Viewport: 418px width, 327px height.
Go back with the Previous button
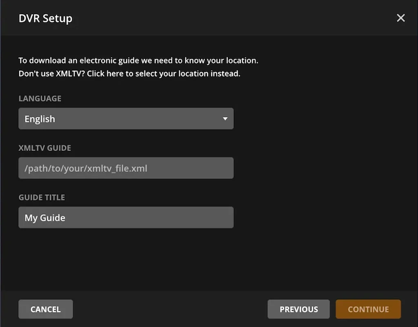(298, 309)
